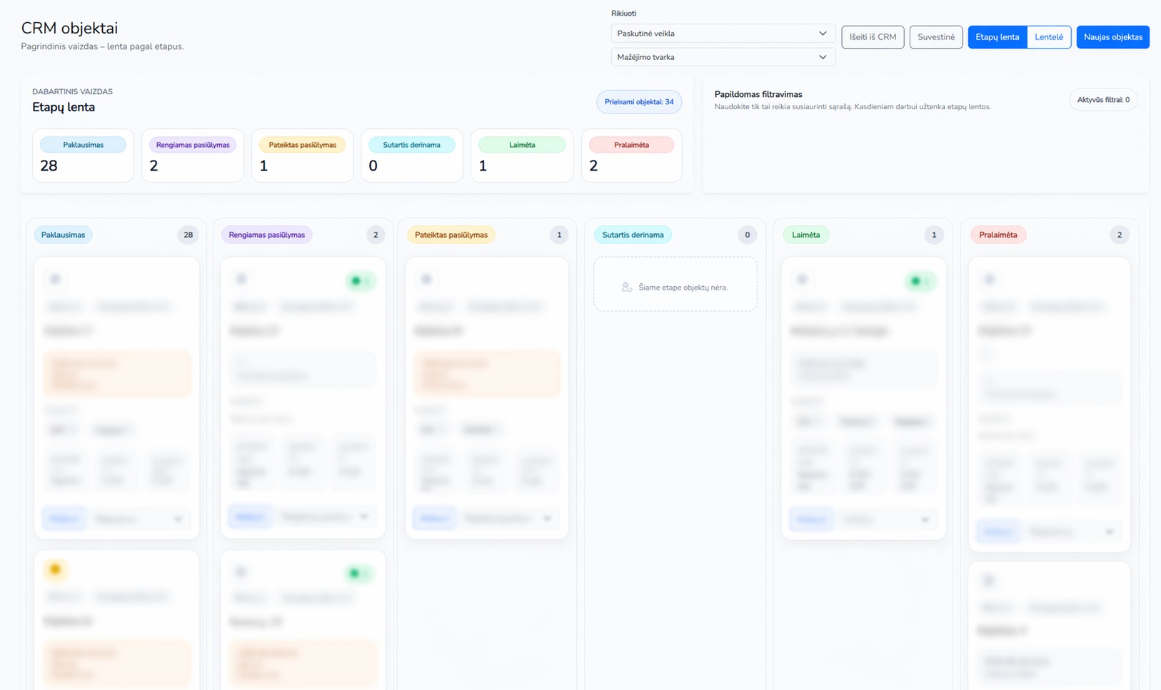Expand the "Mažėjimo tvarka" order dropdown
1161x690 pixels.
pos(722,57)
